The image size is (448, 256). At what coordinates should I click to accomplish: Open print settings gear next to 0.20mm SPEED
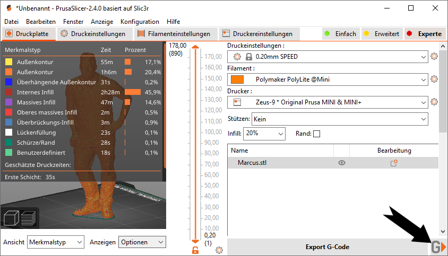click(434, 56)
